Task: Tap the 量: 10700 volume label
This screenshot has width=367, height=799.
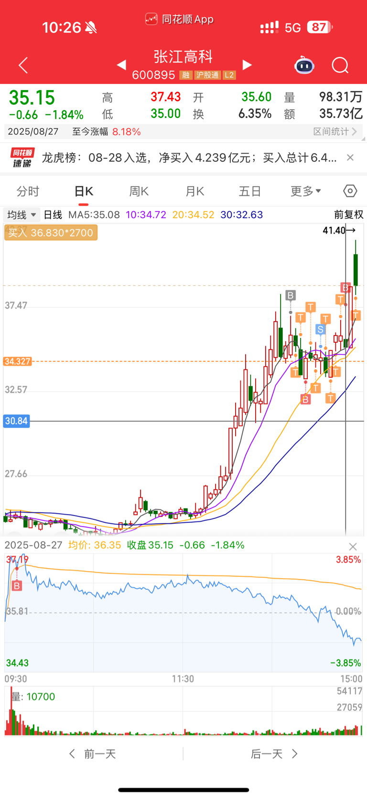Action: point(33,697)
